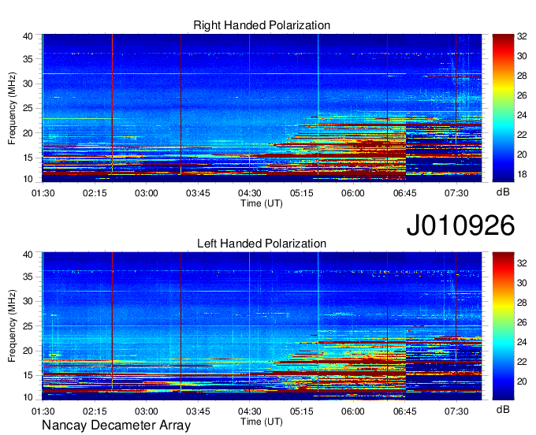Click the 32 value on bottom color bar scale

pyautogui.click(x=522, y=262)
